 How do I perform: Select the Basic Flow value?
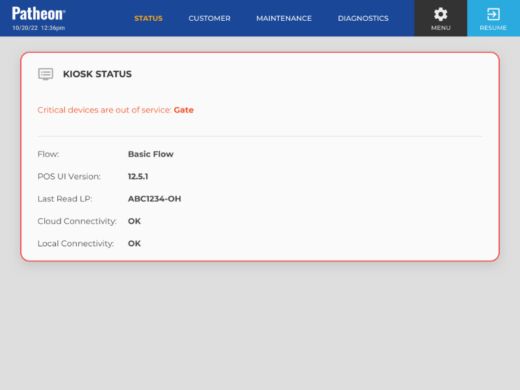151,154
